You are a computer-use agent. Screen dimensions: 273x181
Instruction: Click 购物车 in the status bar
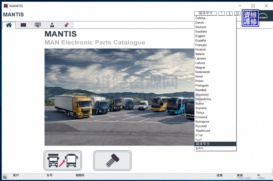point(80,175)
